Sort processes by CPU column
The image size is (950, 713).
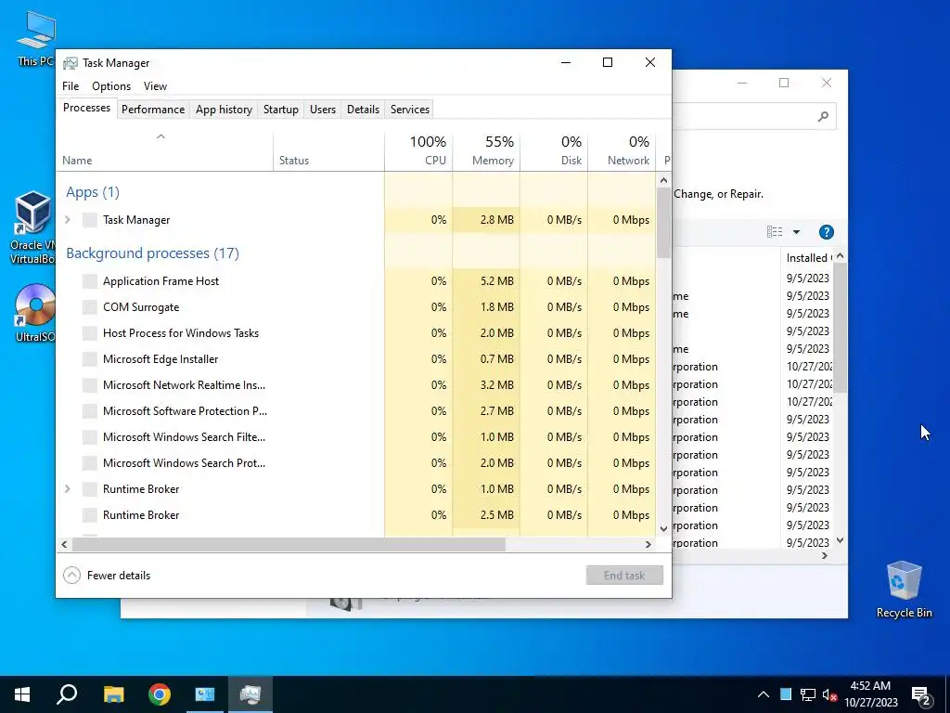pos(418,150)
